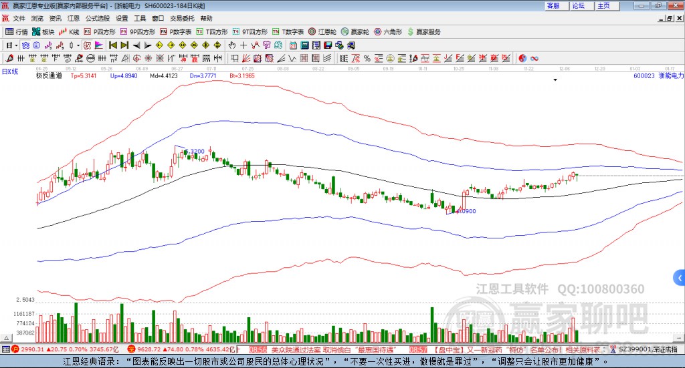Click the Dn=3.7771 value
The width and height of the screenshot is (685, 368).
coord(203,75)
